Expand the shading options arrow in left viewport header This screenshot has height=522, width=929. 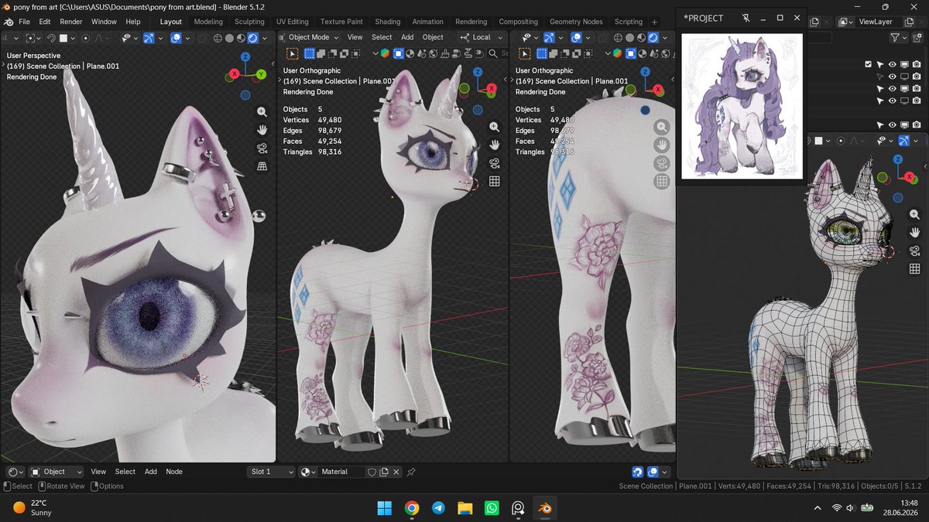tap(264, 37)
